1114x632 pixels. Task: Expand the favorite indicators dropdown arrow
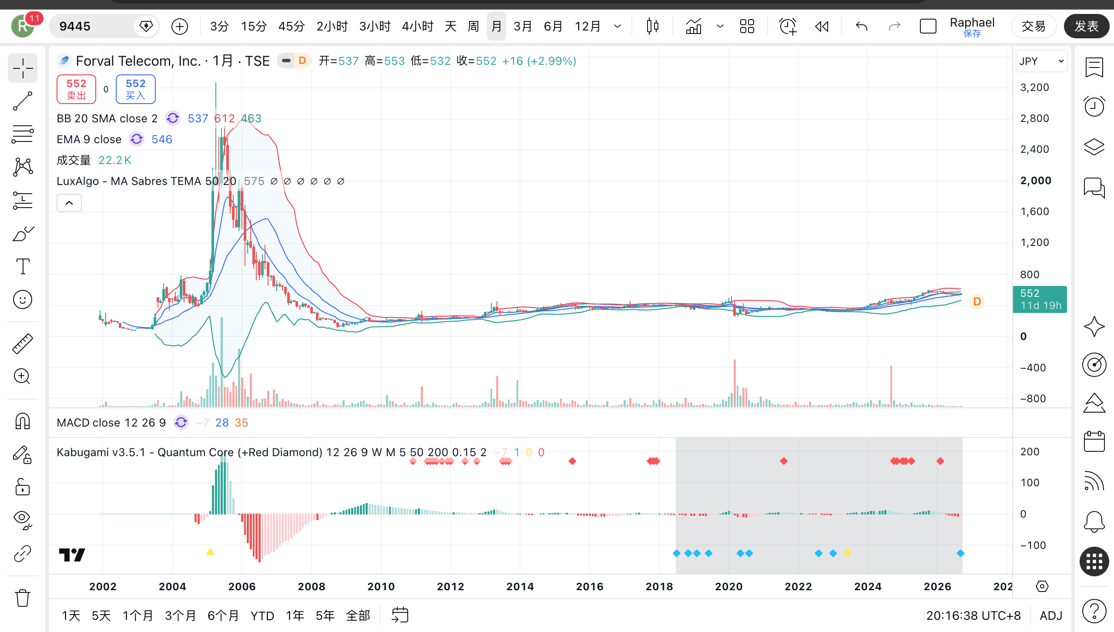point(720,27)
